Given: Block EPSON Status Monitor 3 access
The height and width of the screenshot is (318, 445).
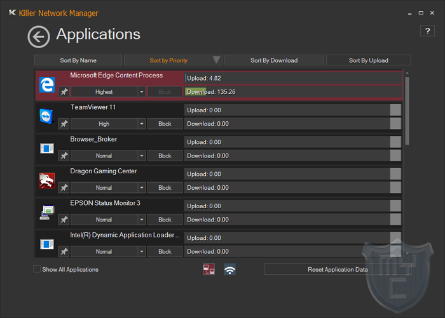Looking at the screenshot, I should coord(165,220).
